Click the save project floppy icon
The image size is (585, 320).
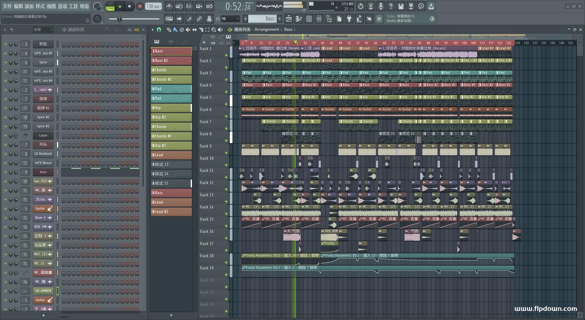pos(401,6)
